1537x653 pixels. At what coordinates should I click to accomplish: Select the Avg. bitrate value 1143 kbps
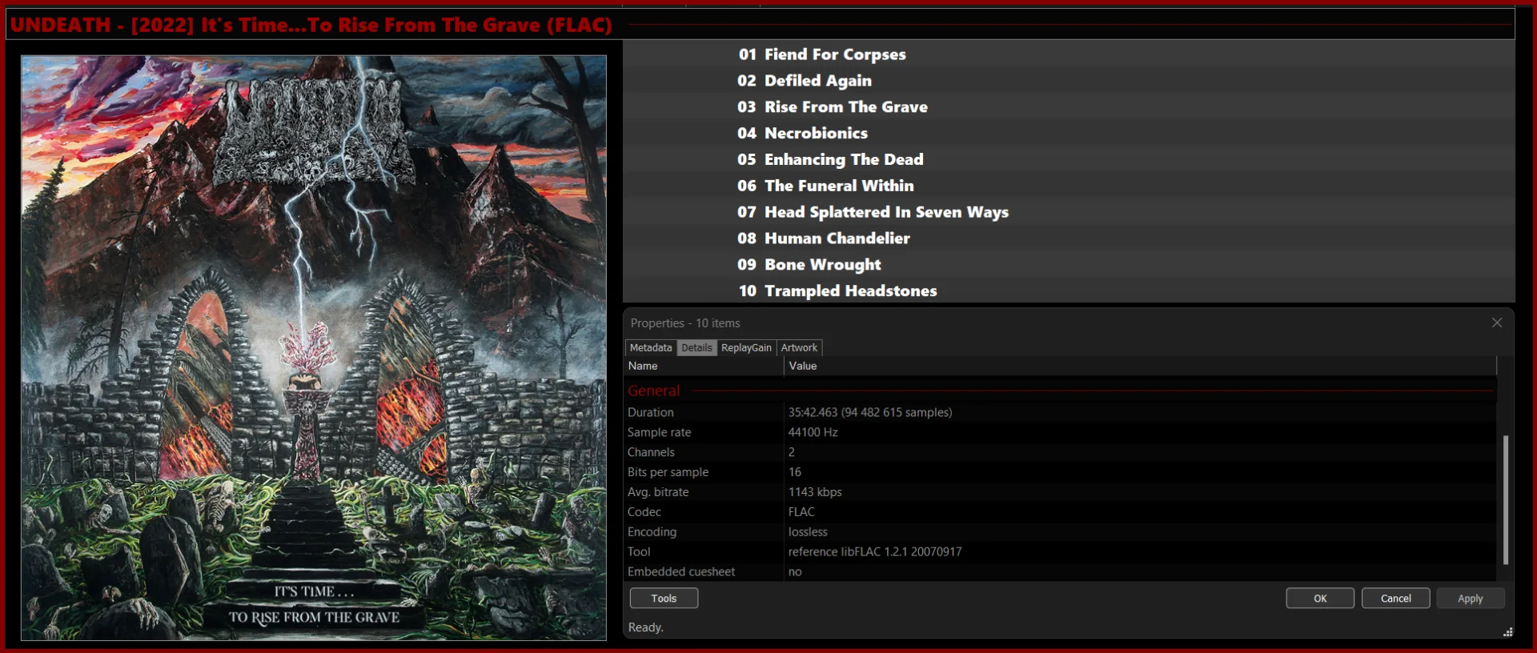815,492
